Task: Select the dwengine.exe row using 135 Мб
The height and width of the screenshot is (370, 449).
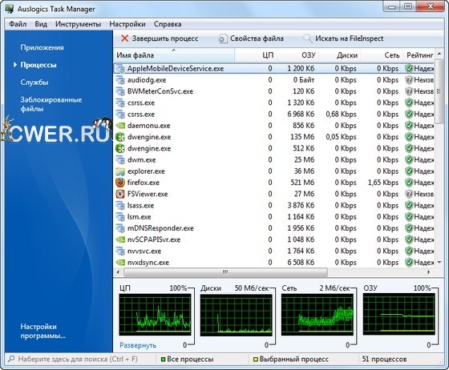Action: coord(274,137)
